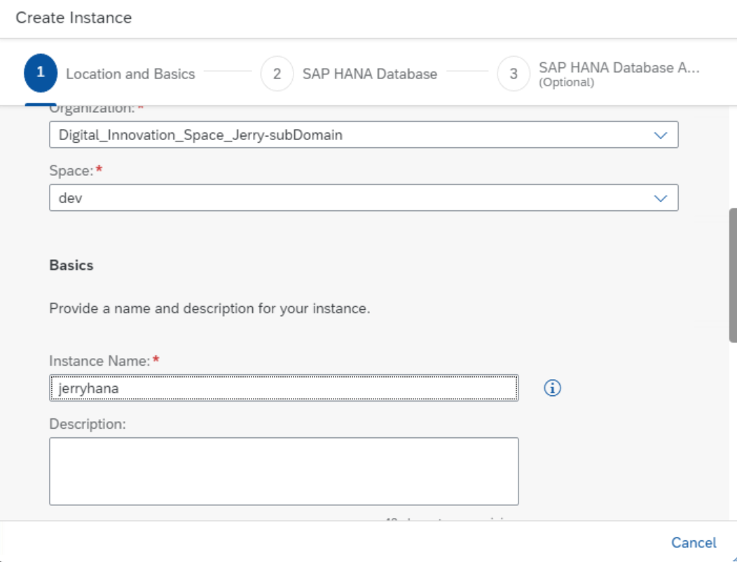Screen dimensions: 737x562
Task: Expand the Organization dropdown arrow
Action: click(660, 135)
